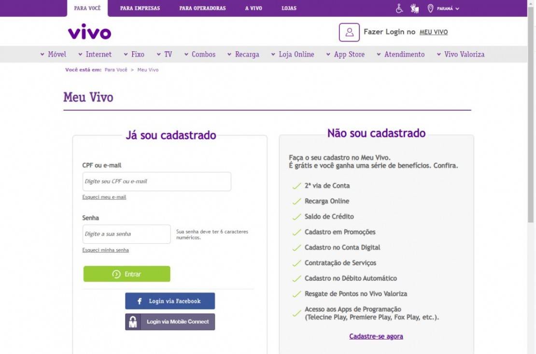Click the Esqueci minha senha link
536x354 pixels.
tap(106, 250)
